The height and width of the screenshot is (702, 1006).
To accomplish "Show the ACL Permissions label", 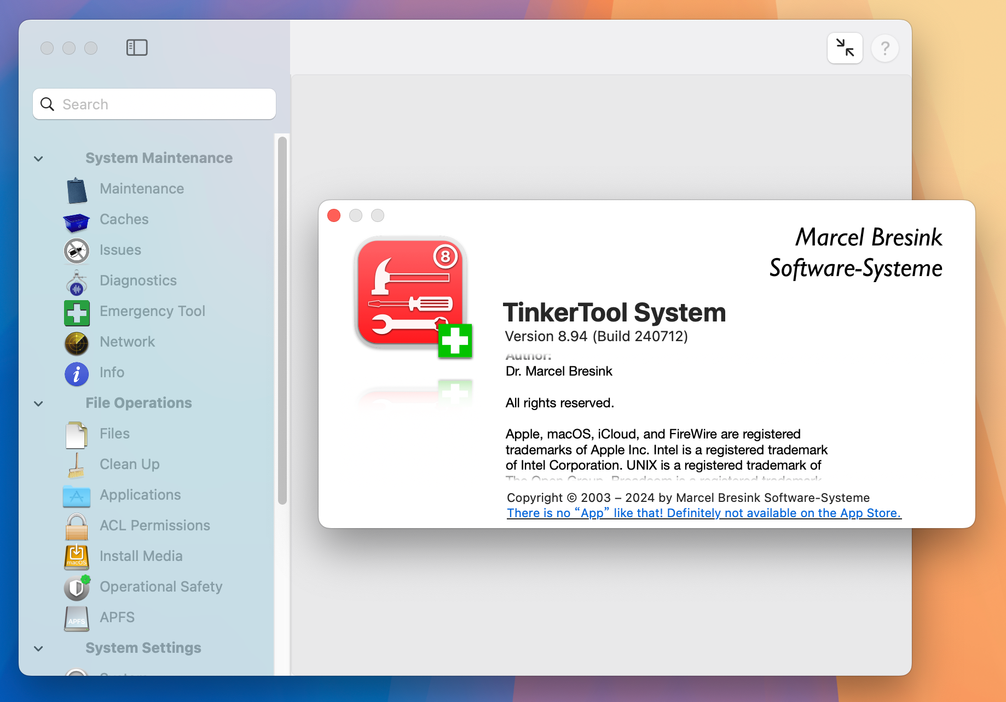I will 155,525.
